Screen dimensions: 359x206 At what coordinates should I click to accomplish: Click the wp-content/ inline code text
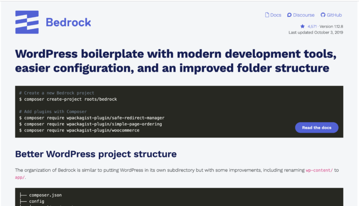(319, 170)
